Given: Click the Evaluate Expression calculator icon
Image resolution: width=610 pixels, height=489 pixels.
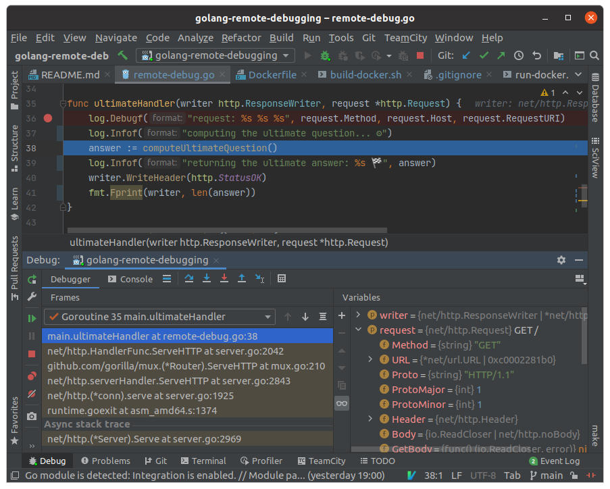Looking at the screenshot, I should coord(282,279).
